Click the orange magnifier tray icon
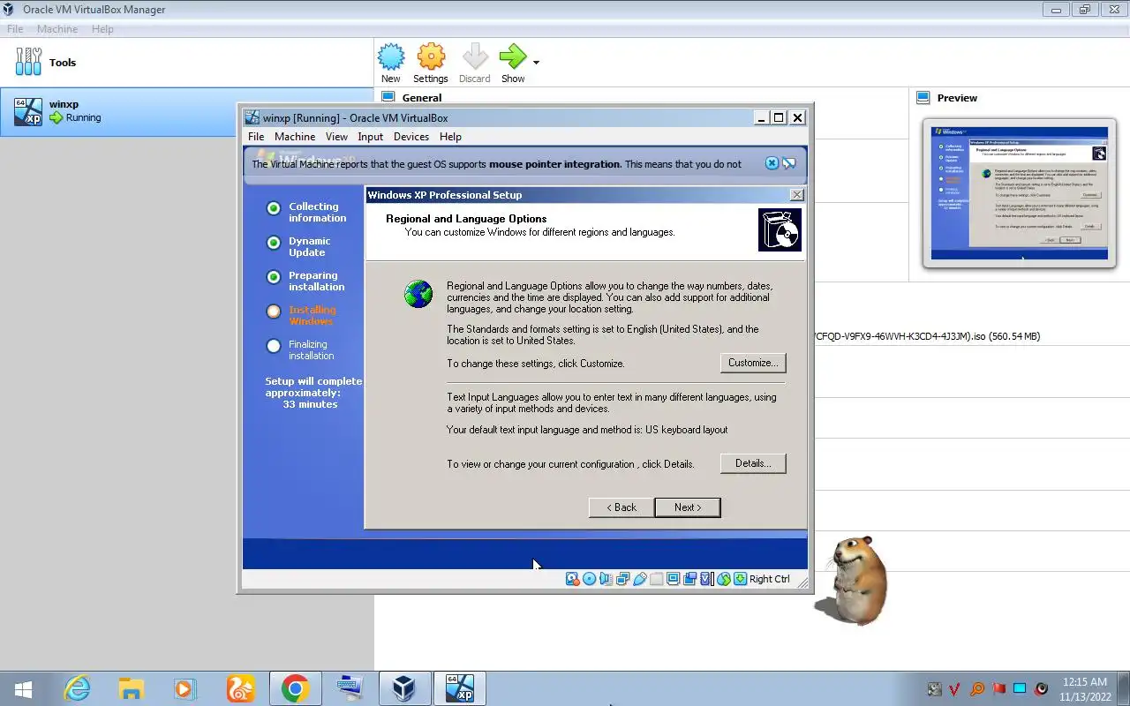1130x706 pixels. pos(976,689)
